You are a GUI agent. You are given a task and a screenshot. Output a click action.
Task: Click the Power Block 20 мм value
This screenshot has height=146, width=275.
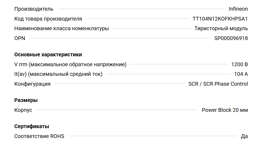pos(225,110)
